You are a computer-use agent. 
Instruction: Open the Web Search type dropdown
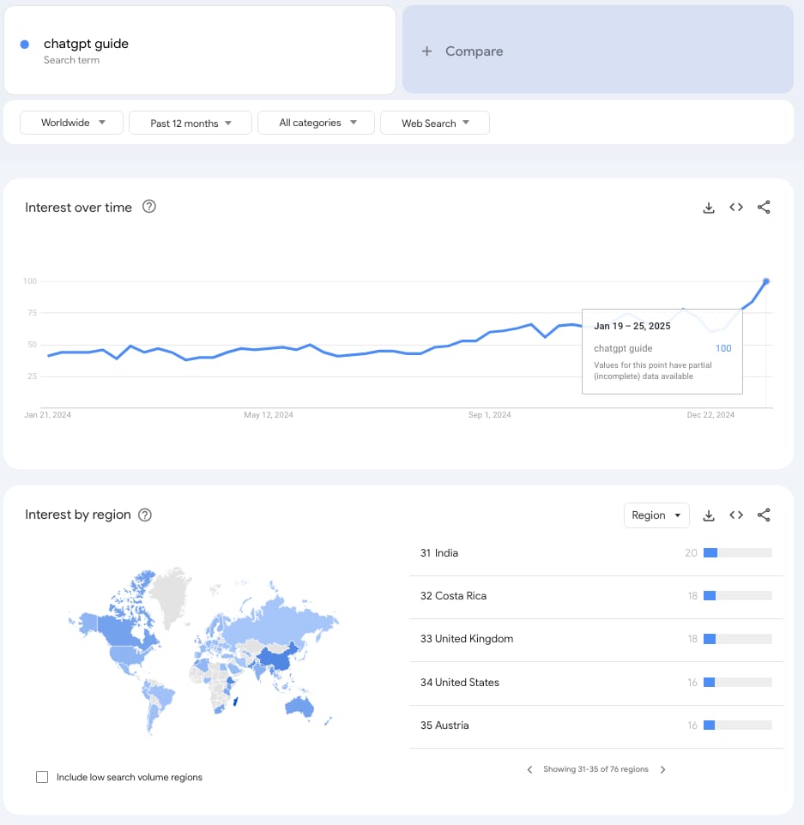435,123
